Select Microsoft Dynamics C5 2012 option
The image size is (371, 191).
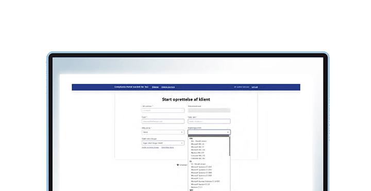[201, 167]
